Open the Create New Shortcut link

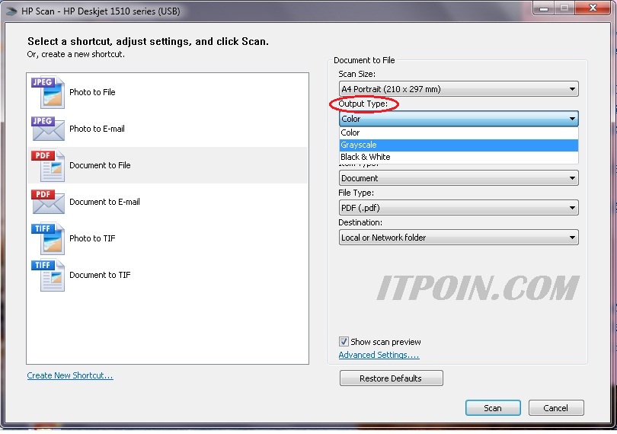[x=70, y=375]
